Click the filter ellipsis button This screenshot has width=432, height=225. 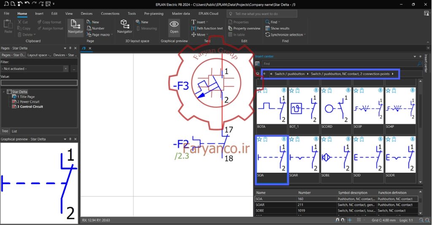click(74, 69)
